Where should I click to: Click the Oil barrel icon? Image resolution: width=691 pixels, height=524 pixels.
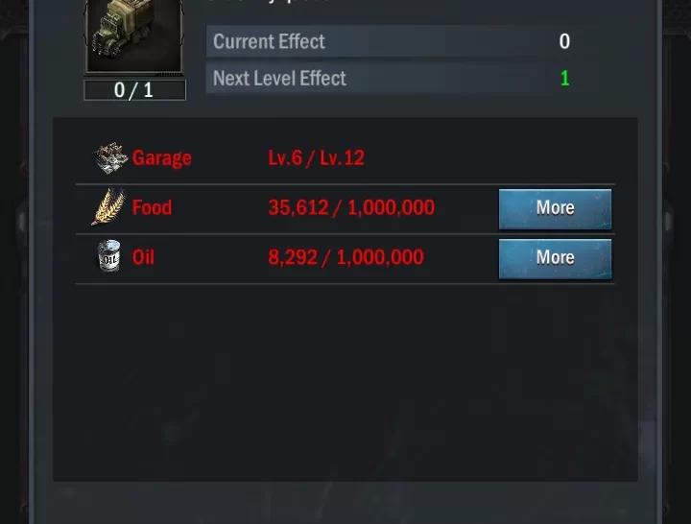(x=108, y=256)
